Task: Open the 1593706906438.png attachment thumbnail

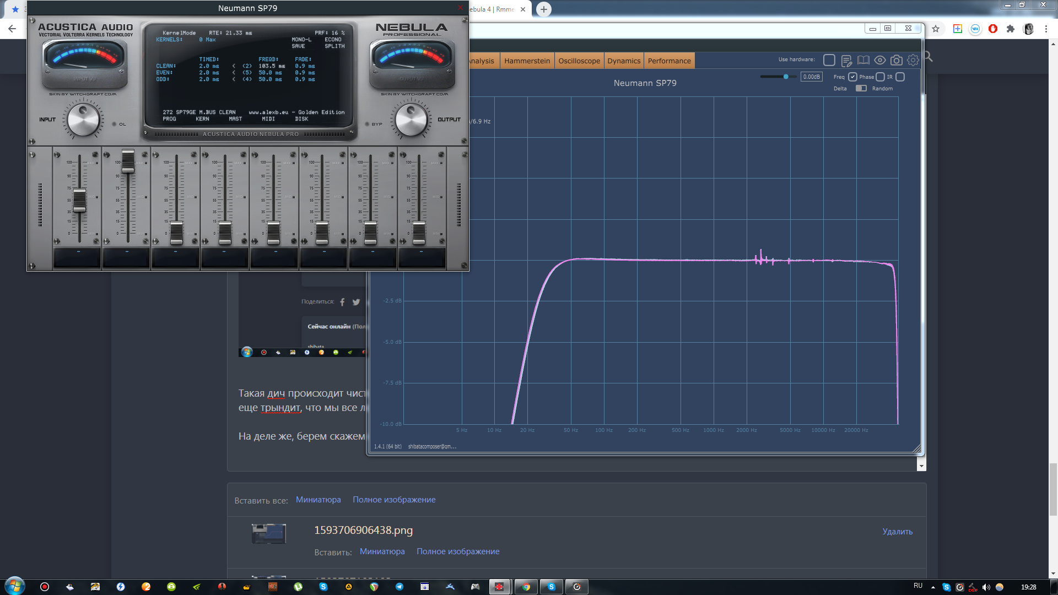Action: click(269, 533)
